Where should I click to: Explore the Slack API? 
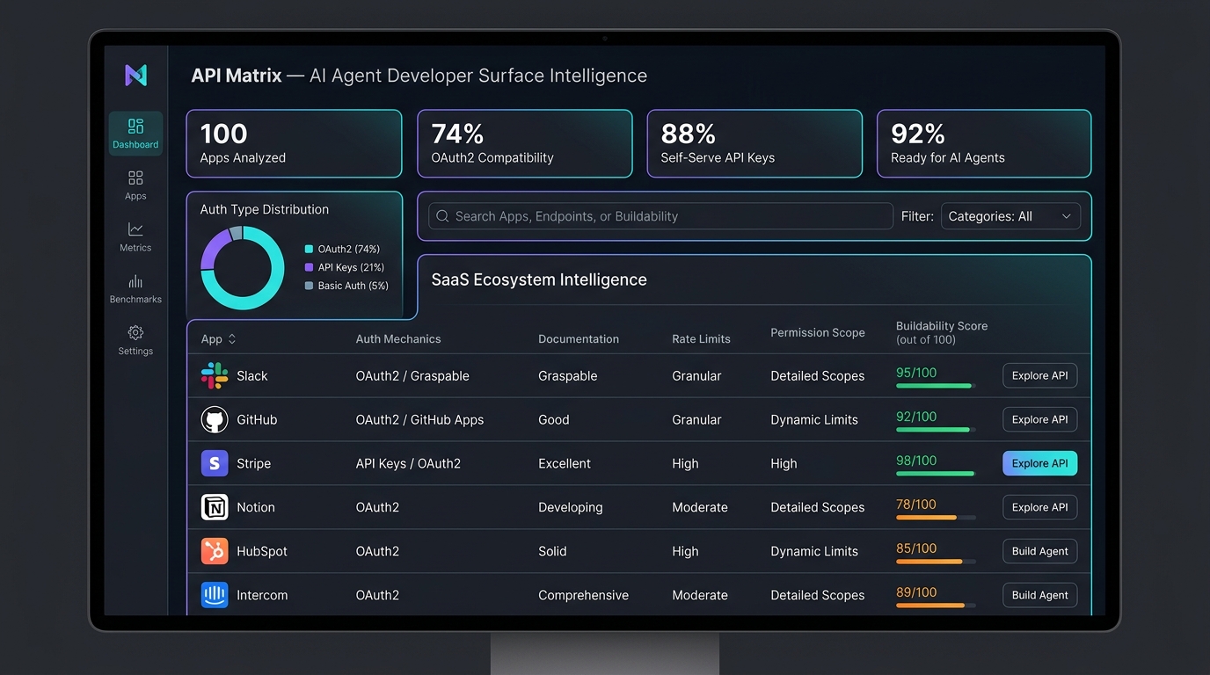(1039, 375)
